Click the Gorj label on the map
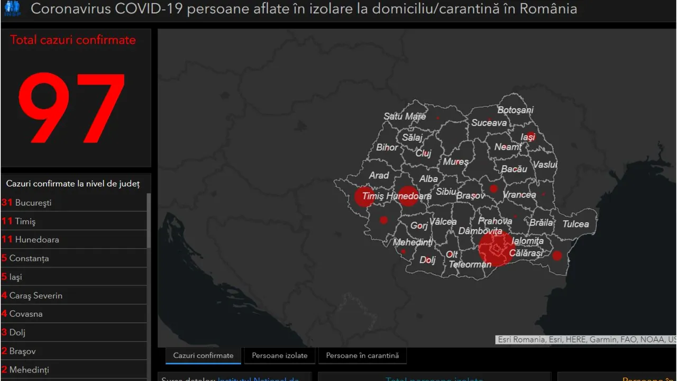Viewport: 677px width, 381px height. (x=419, y=225)
